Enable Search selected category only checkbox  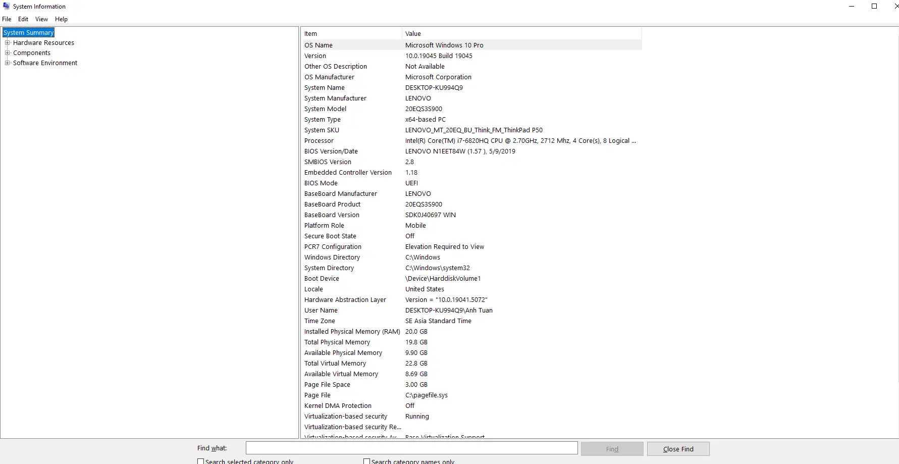[201, 461]
